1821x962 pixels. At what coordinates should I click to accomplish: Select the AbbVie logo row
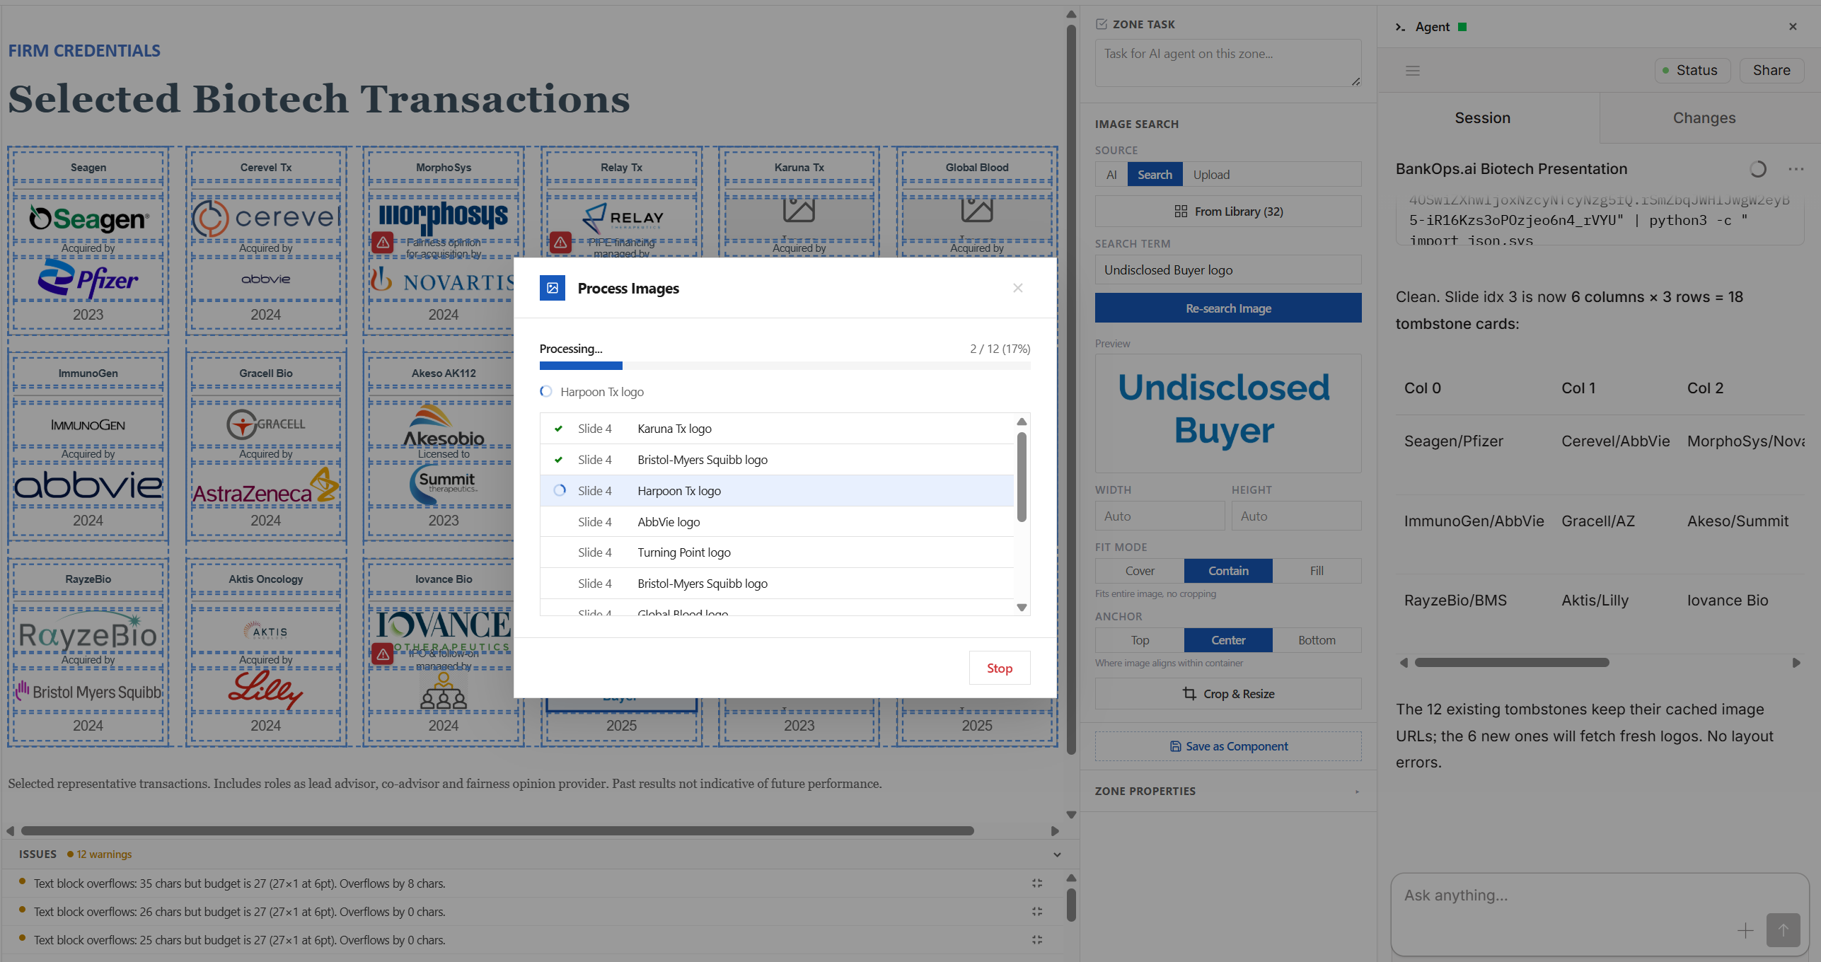pos(777,522)
